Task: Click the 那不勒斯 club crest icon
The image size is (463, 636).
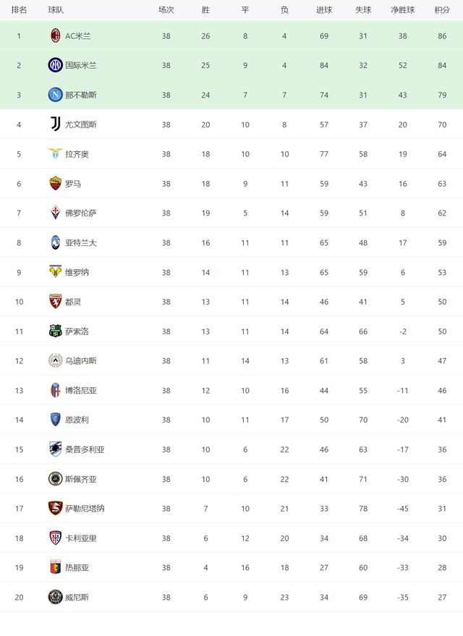Action: tap(56, 95)
